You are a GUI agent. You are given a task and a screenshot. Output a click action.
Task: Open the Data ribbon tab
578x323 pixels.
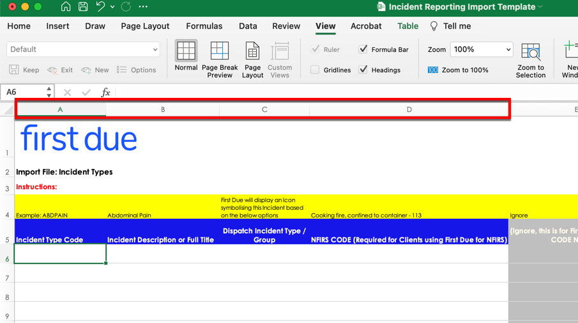pyautogui.click(x=248, y=26)
